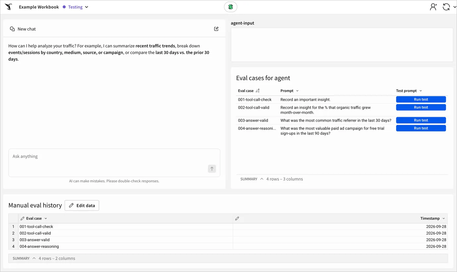Image resolution: width=457 pixels, height=272 pixels.
Task: Open the green assistant icon in header
Action: [x=231, y=7]
